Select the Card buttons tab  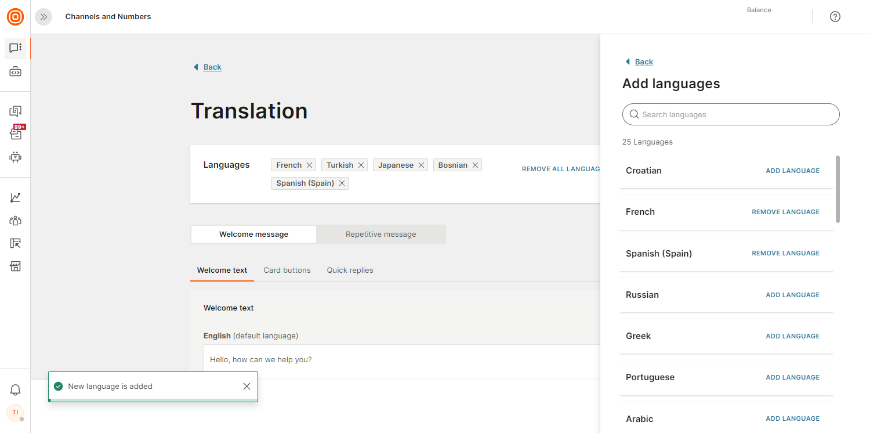coord(287,270)
